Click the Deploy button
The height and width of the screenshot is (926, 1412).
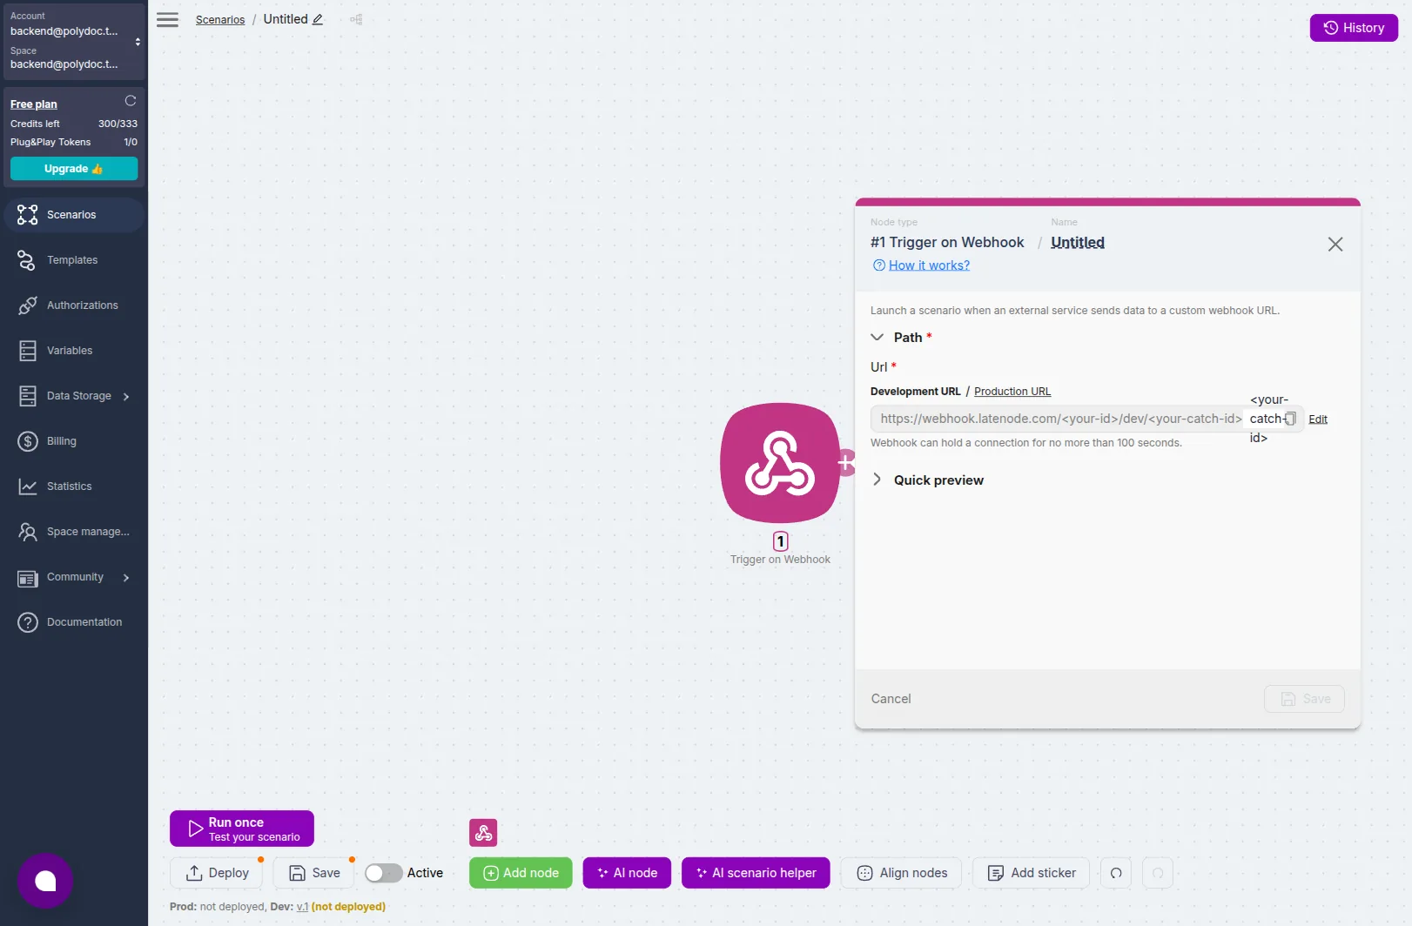tap(218, 873)
